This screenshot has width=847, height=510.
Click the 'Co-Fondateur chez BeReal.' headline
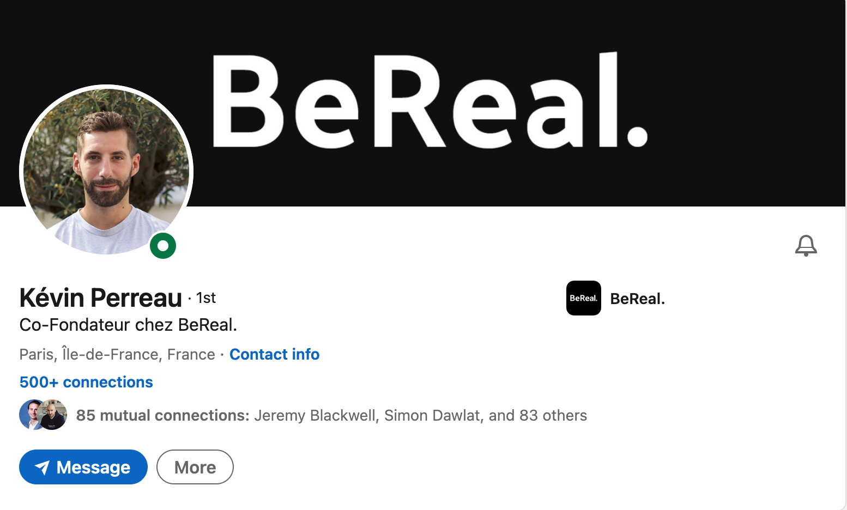tap(128, 325)
